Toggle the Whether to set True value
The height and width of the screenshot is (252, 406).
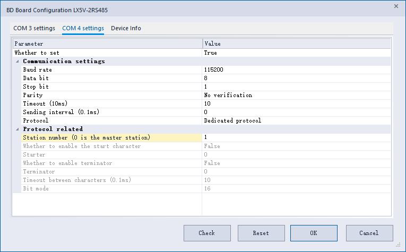[x=297, y=53]
